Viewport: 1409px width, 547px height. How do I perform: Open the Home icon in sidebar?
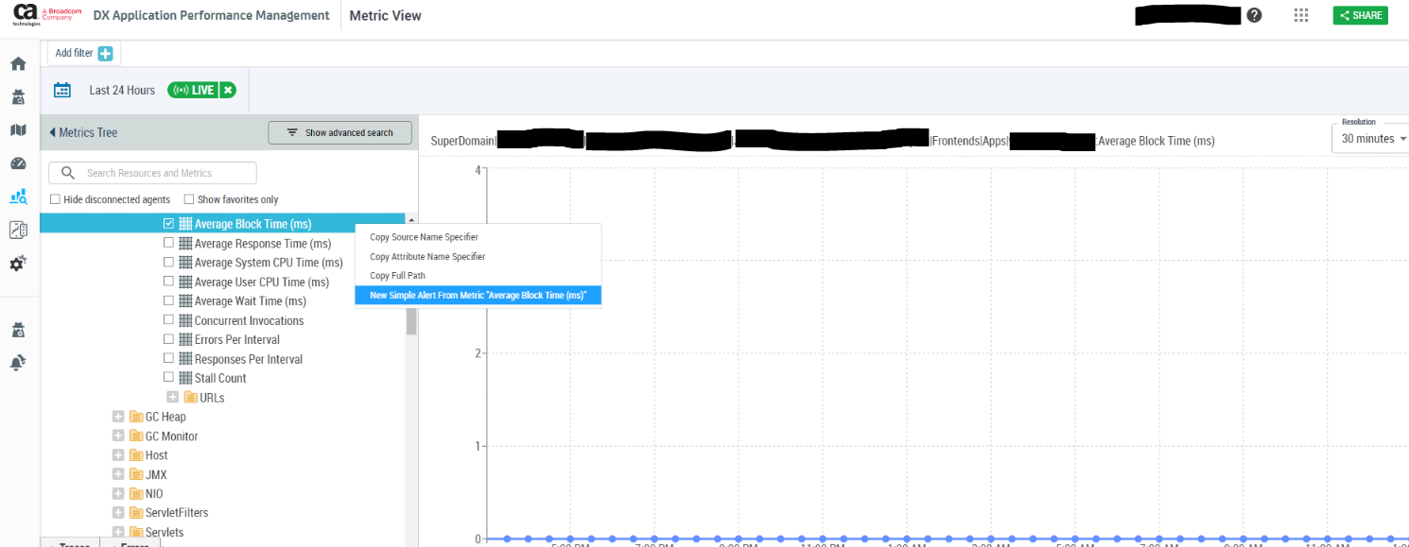[18, 64]
